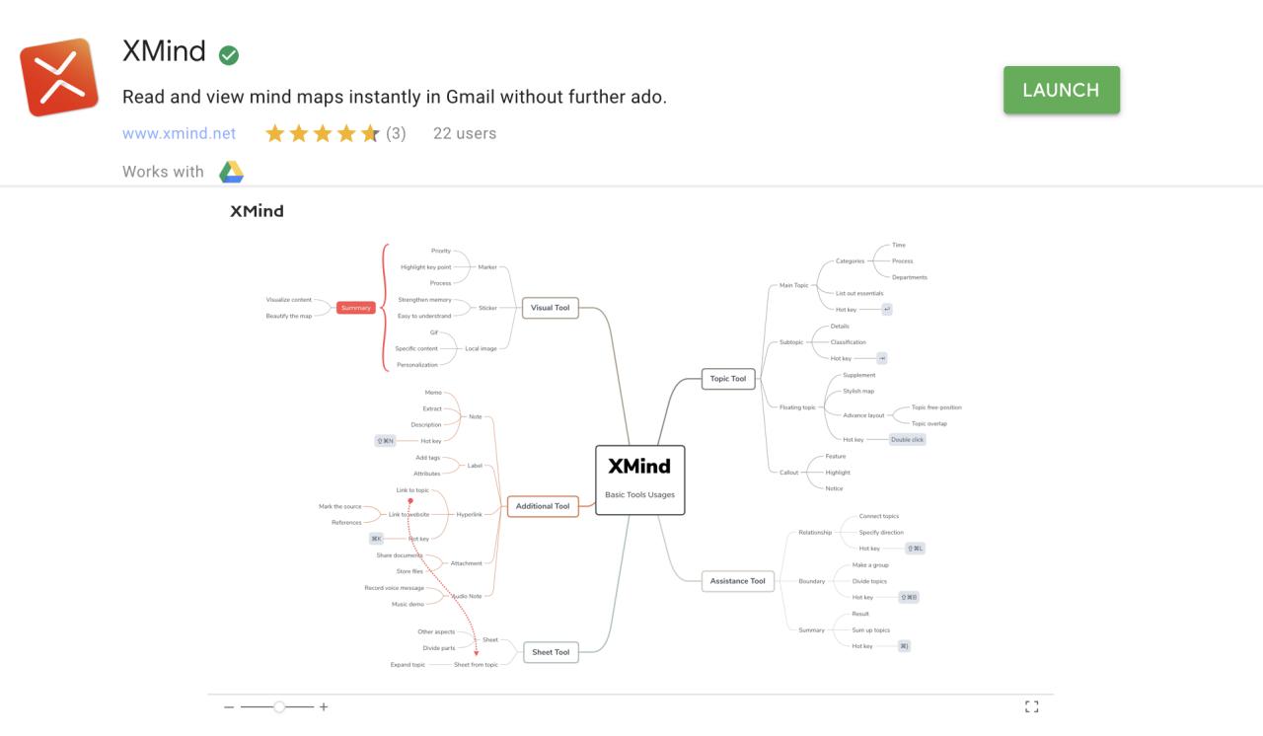Screen dimensions: 1263x736
Task: Select the Additional Tool node
Action: coord(543,506)
